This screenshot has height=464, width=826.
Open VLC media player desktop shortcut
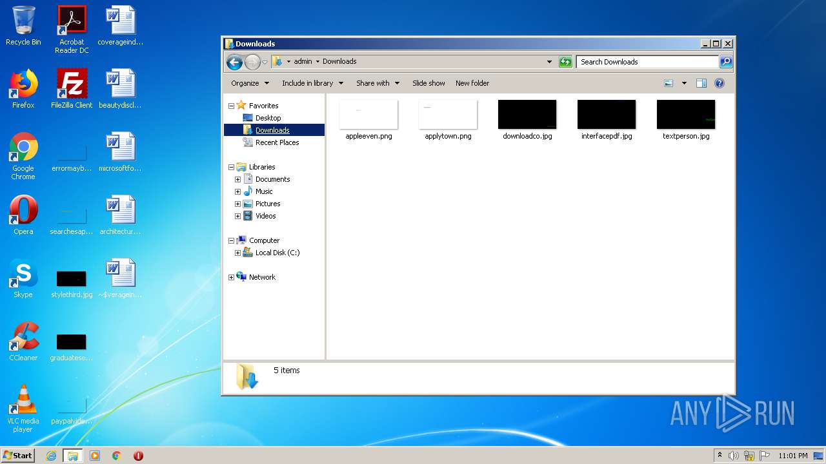[23, 409]
